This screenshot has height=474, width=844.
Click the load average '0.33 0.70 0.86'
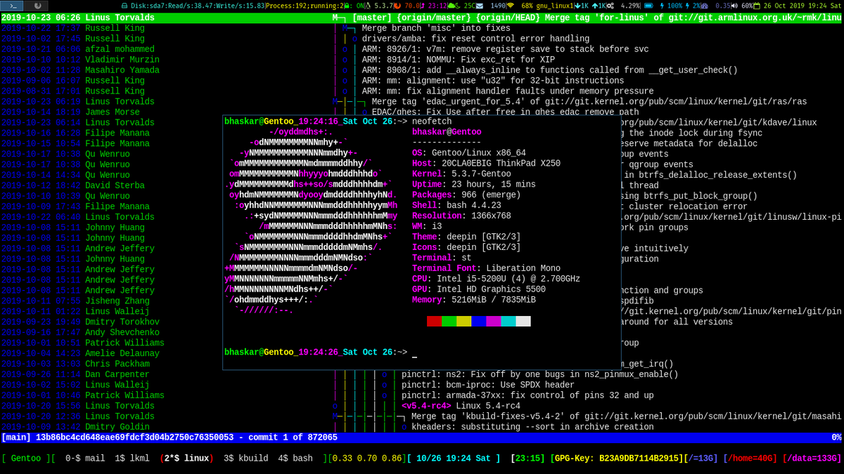tap(367, 459)
